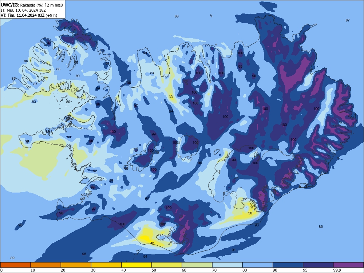Select the humidity value 83 on the map

[34, 102]
